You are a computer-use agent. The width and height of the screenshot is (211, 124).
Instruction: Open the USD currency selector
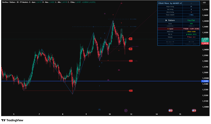204,3
